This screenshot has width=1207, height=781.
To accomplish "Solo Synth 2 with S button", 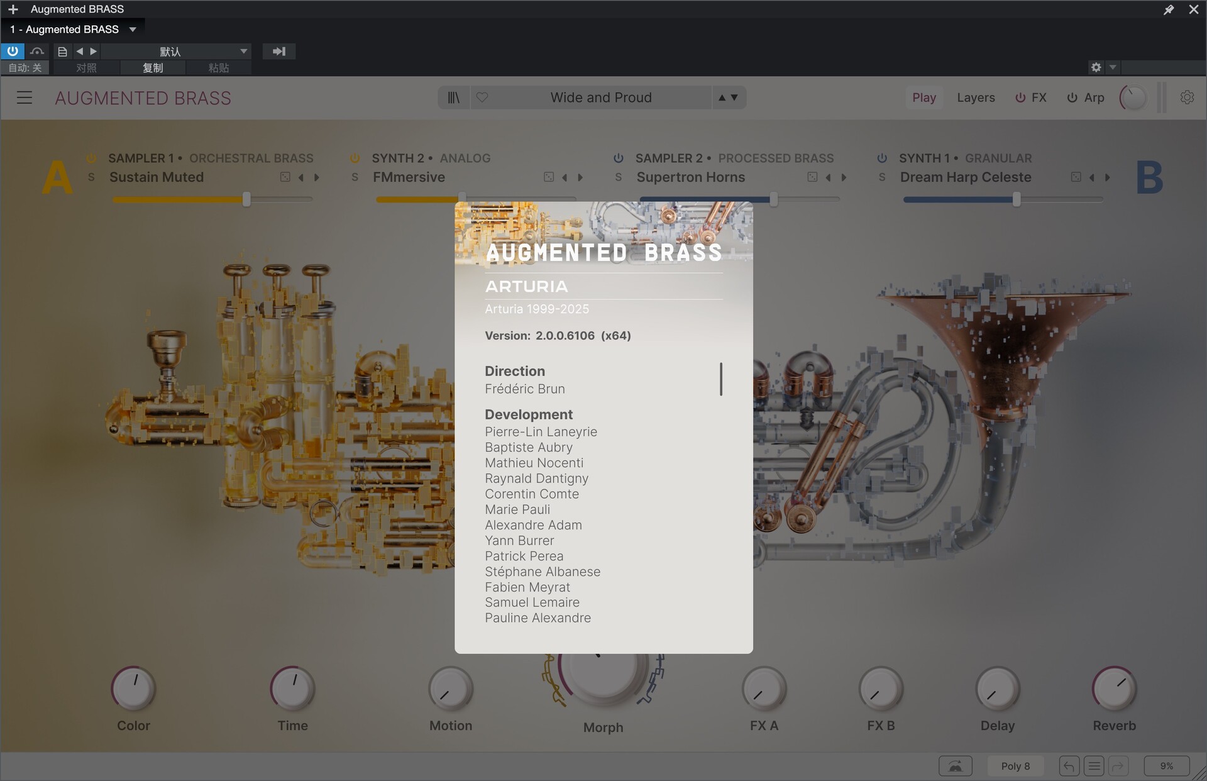I will pos(355,177).
